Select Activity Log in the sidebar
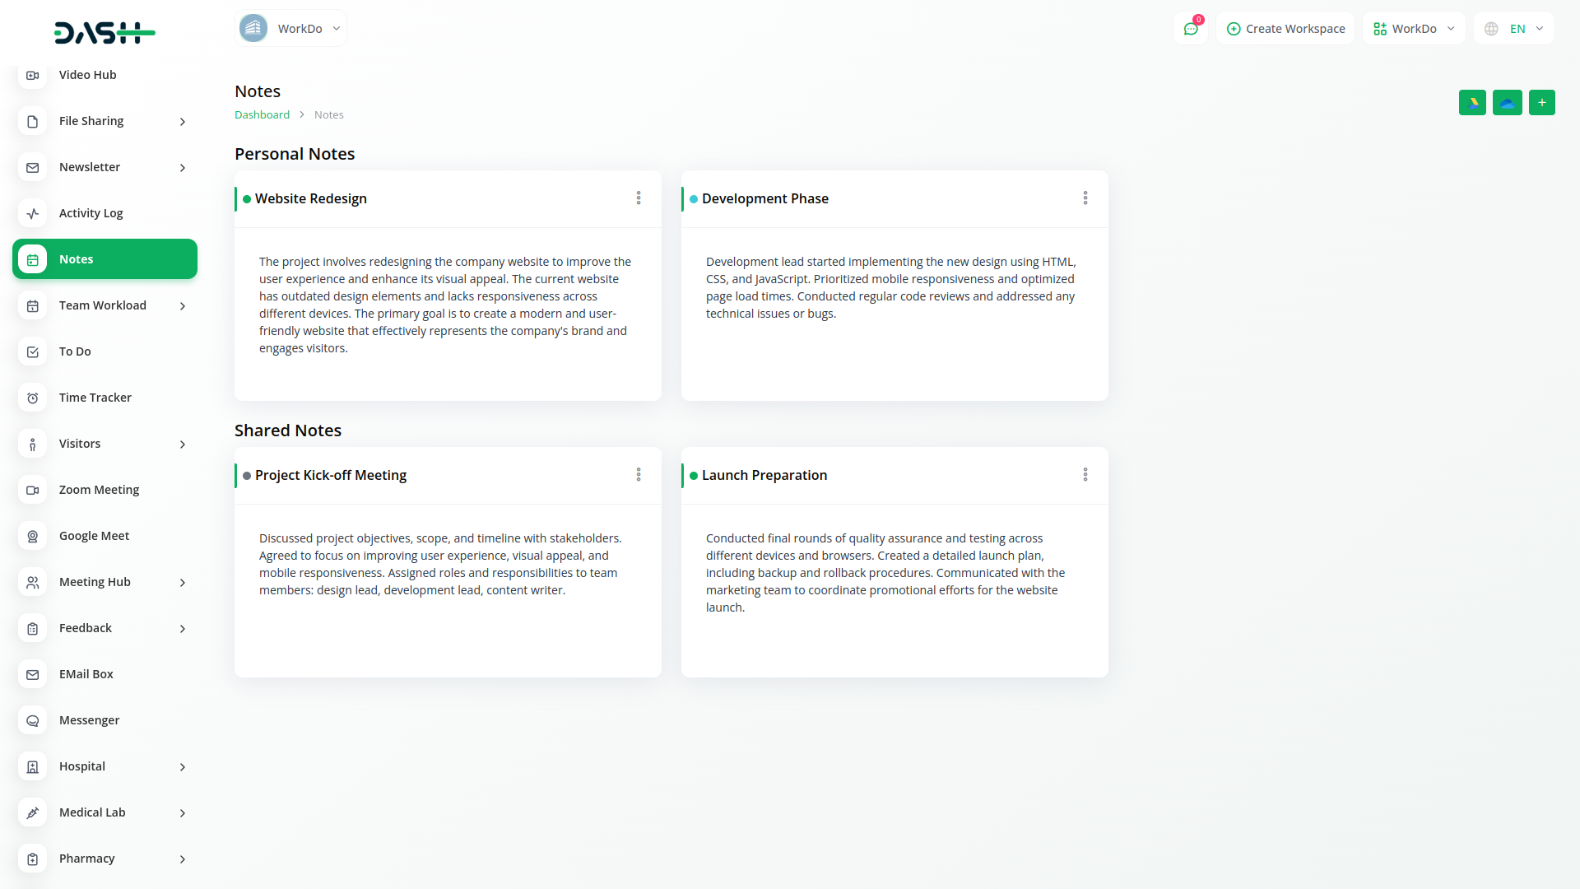 tap(91, 213)
